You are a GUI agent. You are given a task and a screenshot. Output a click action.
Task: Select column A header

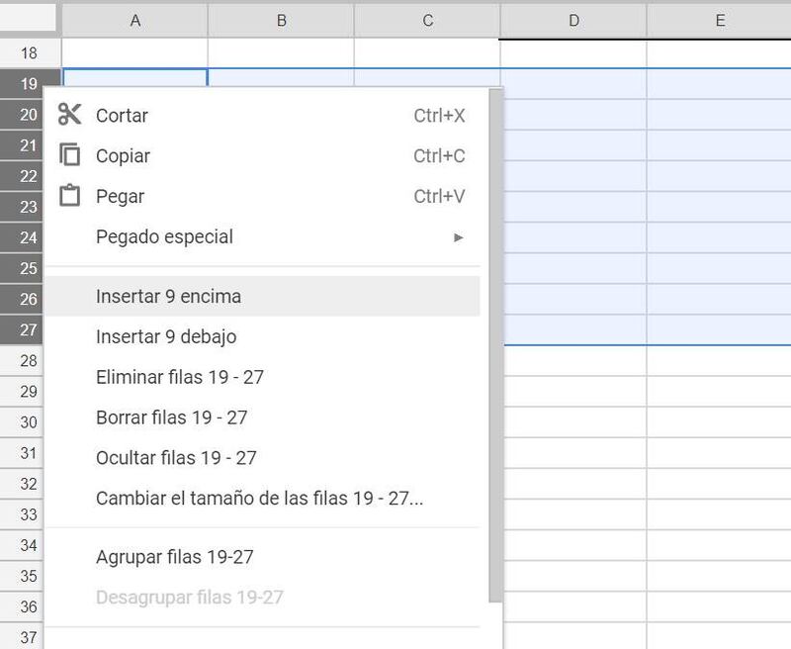[x=134, y=20]
